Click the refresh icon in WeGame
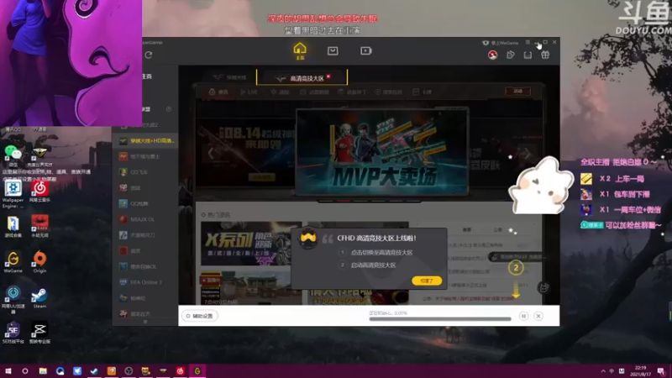672x378 pixels. point(149,55)
